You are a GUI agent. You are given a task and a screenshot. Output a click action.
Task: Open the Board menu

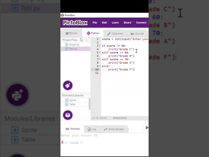(x=127, y=23)
